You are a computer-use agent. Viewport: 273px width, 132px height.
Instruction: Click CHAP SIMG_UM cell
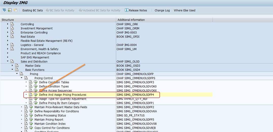click(126, 49)
